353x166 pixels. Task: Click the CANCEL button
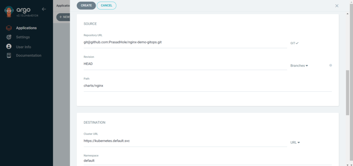tap(107, 5)
